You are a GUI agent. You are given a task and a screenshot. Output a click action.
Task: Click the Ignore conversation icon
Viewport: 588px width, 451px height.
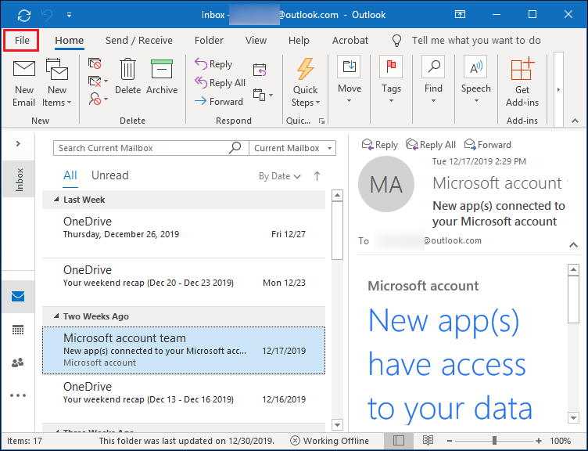point(95,63)
